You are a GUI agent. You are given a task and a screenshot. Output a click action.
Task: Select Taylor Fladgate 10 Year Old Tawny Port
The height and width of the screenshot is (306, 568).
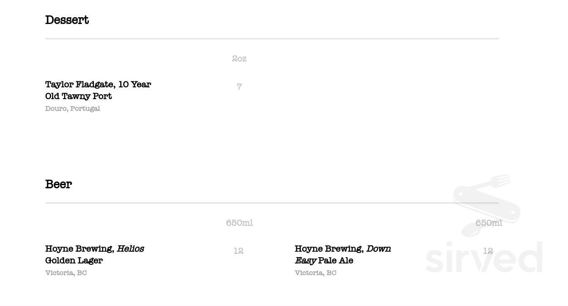click(98, 90)
